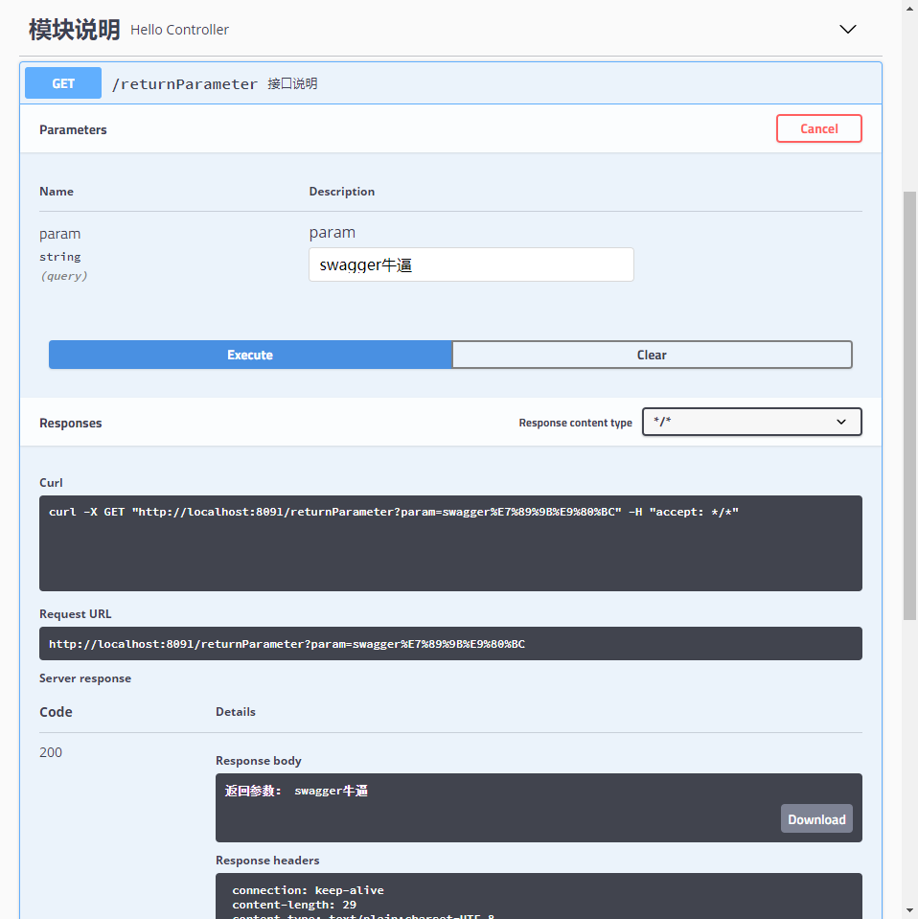
Task: Click the Parameters heading
Action: tap(73, 129)
